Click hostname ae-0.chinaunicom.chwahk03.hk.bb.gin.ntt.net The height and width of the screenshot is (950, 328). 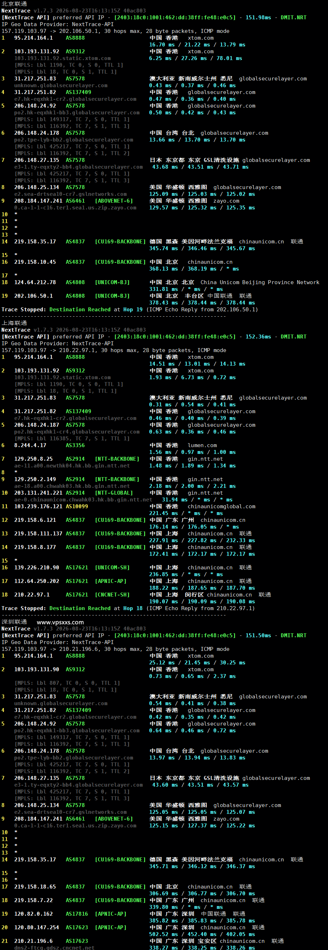pyautogui.click(x=83, y=500)
